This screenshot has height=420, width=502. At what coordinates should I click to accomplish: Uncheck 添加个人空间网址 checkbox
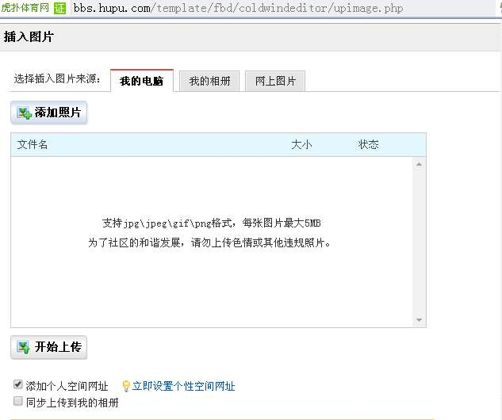click(x=18, y=384)
